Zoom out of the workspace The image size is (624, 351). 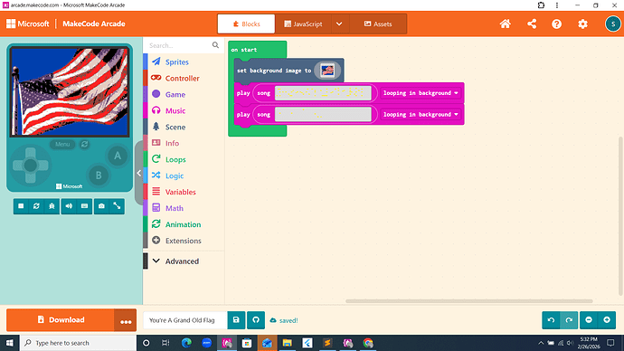589,320
